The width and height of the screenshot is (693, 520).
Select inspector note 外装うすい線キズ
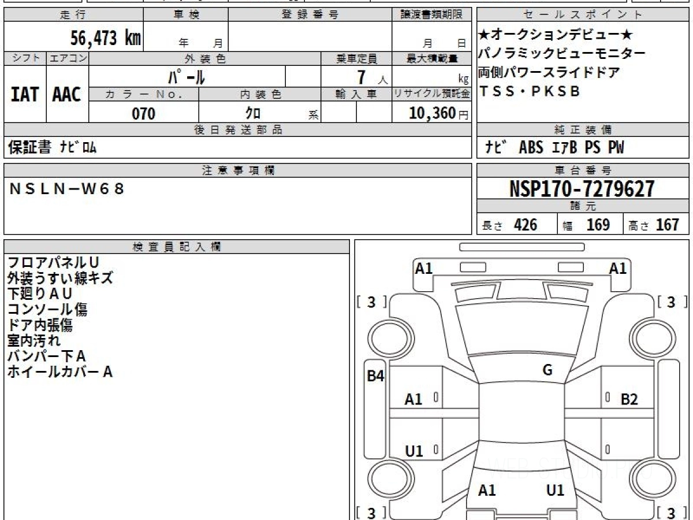coord(60,278)
